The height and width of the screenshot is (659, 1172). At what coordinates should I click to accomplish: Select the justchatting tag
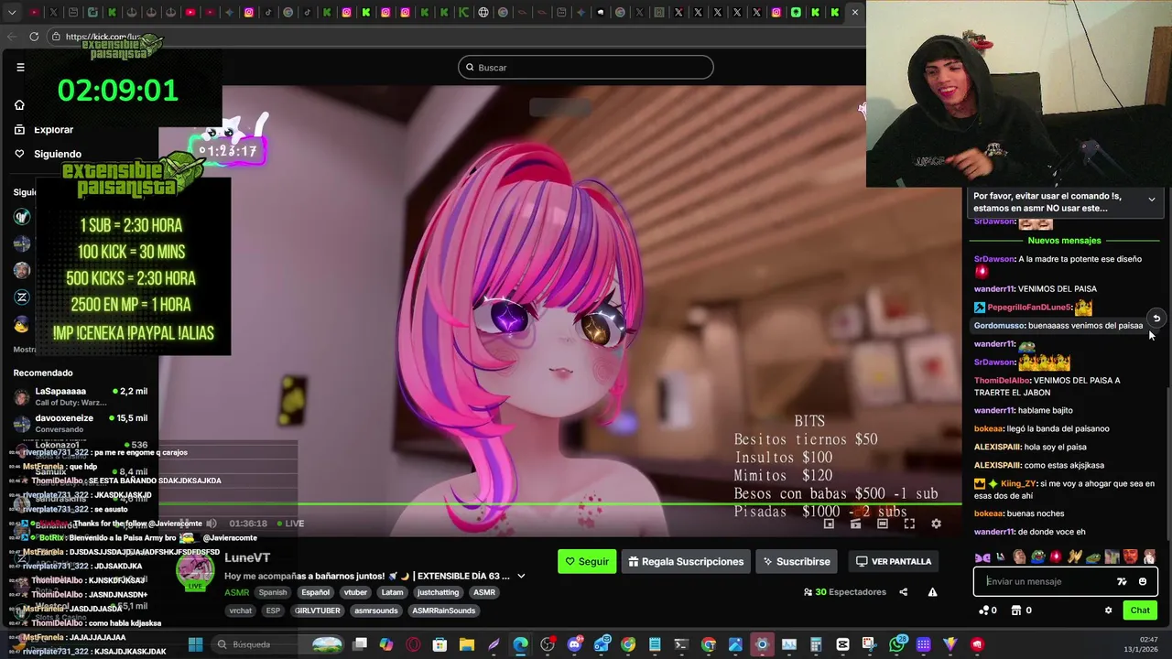(438, 592)
